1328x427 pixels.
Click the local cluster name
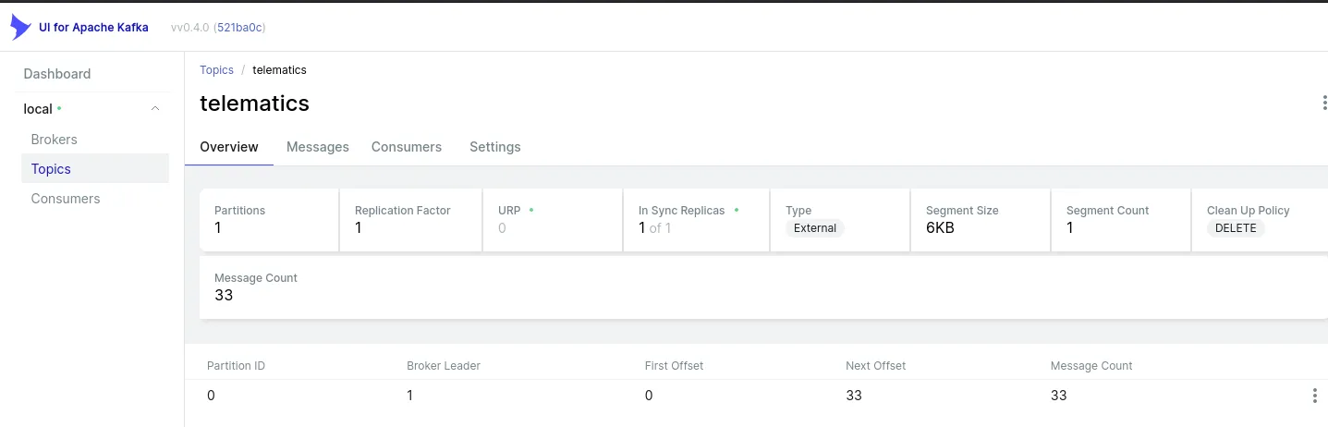(x=38, y=109)
